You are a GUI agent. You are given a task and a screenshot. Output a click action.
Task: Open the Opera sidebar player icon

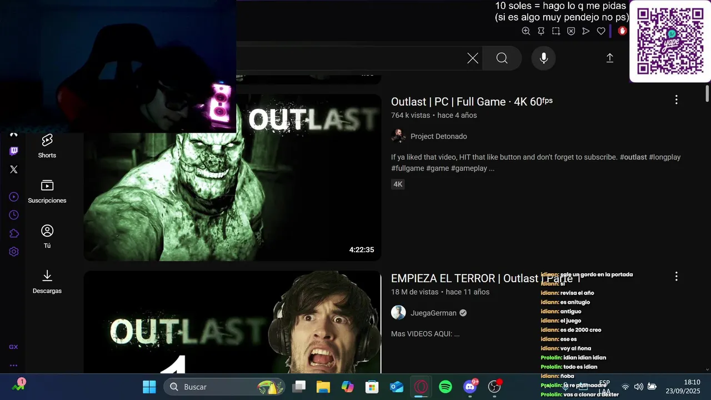coord(14,197)
